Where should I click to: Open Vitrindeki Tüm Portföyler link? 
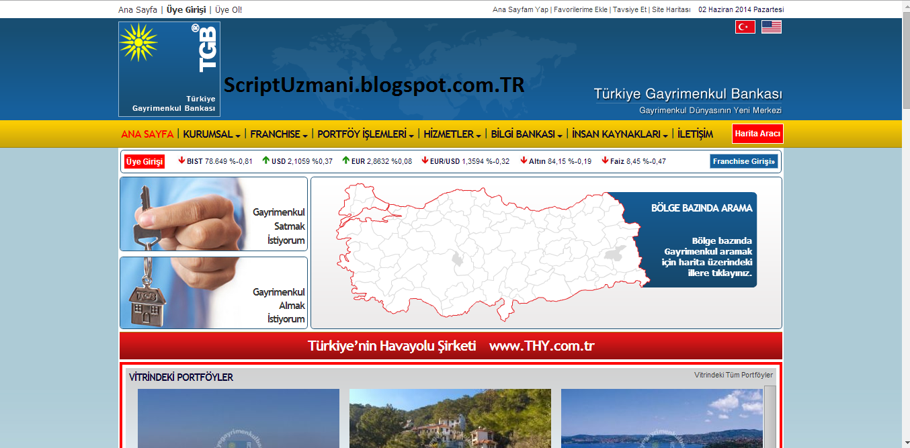click(x=733, y=375)
